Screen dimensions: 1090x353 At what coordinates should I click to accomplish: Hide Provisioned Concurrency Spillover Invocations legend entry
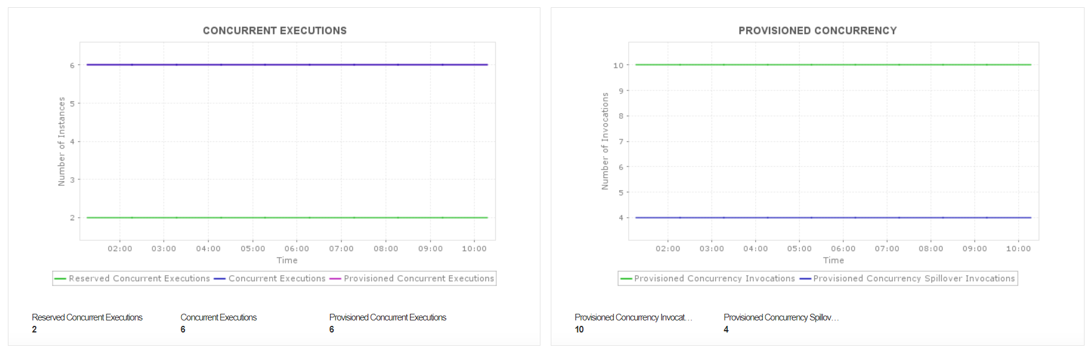click(913, 278)
